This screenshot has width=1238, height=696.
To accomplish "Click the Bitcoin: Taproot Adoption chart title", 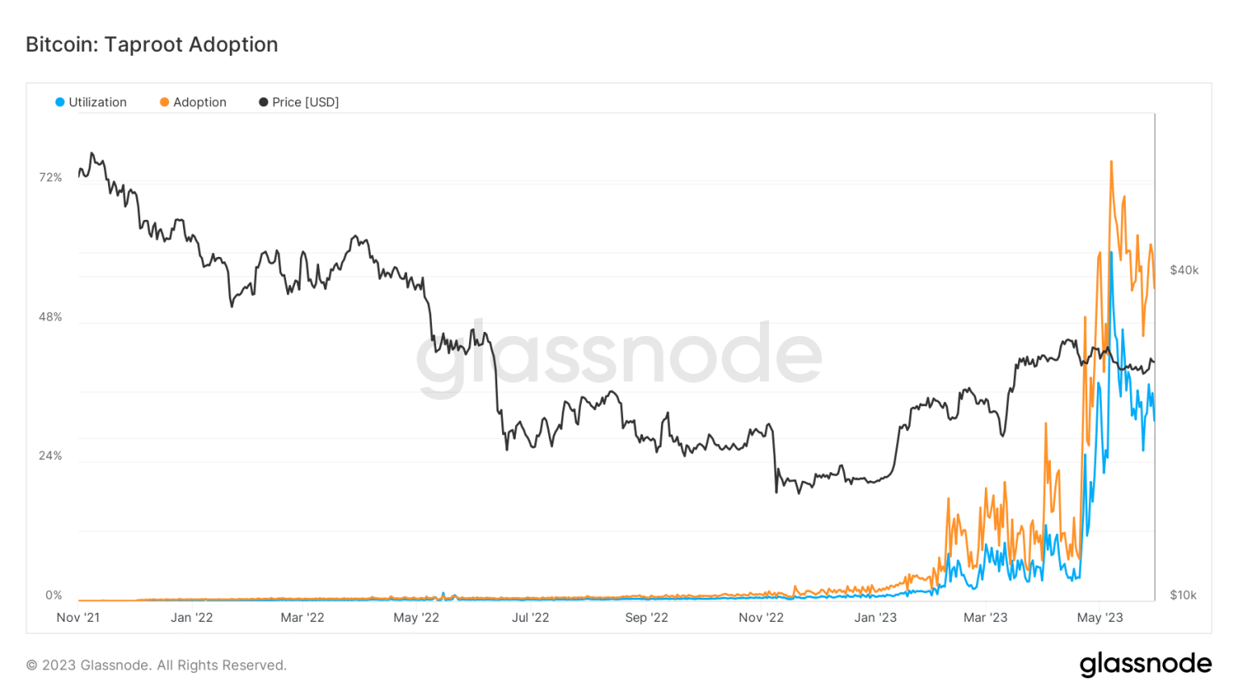I will click(152, 44).
